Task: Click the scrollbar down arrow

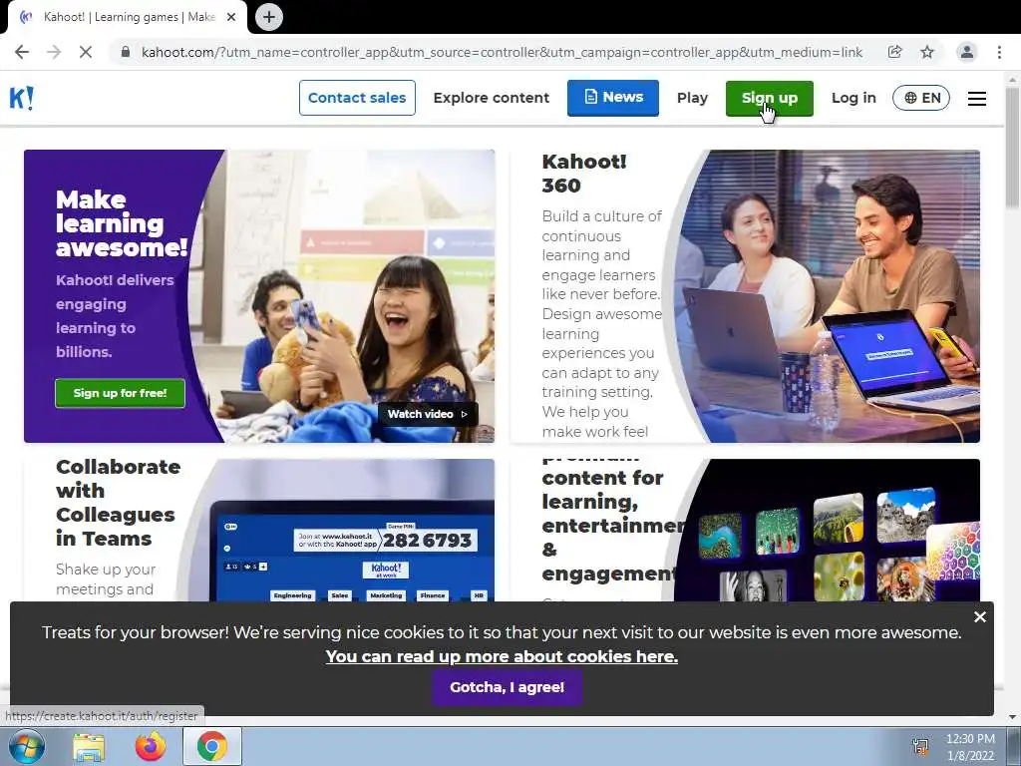Action: tap(1012, 717)
